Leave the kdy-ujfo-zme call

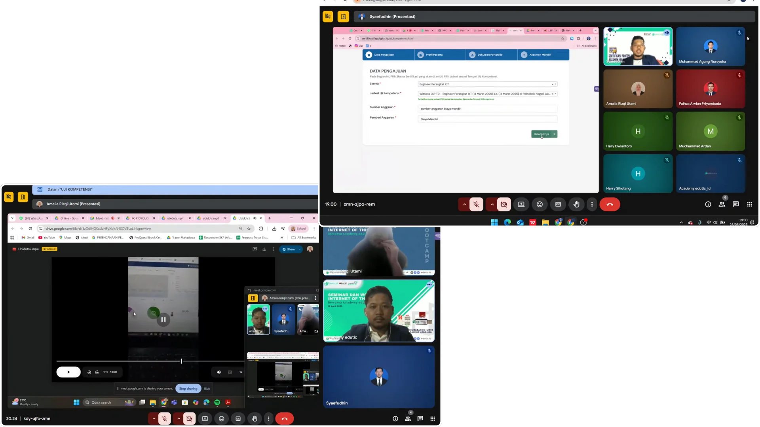coord(285,419)
